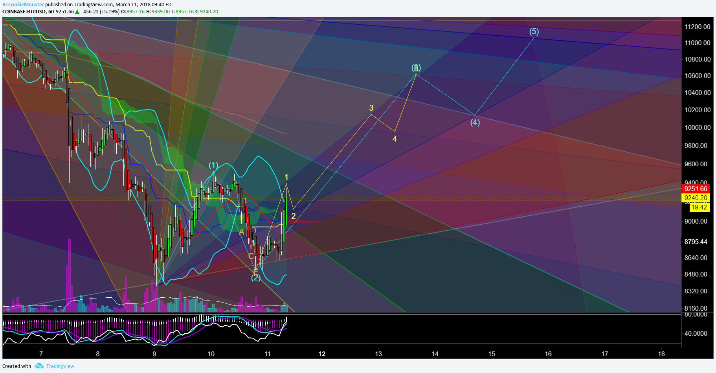Click the 11200.00 price axis label
The height and width of the screenshot is (373, 716).
[698, 27]
